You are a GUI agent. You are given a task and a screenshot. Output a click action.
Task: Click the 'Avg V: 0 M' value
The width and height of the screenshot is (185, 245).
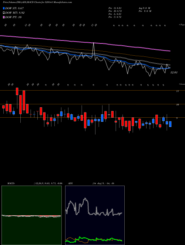(144, 8)
